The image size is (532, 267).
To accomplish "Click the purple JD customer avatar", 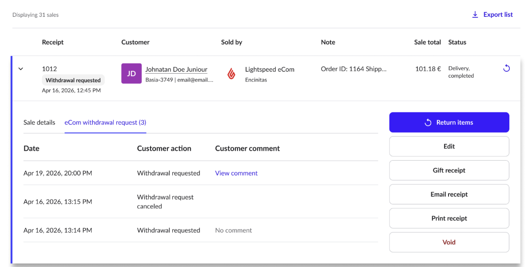I will 131,74.
